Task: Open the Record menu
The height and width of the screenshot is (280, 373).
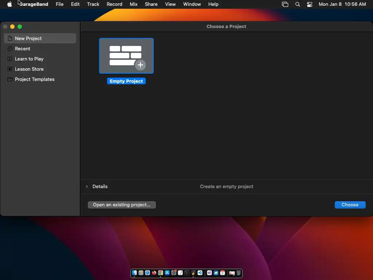Action: click(x=114, y=4)
